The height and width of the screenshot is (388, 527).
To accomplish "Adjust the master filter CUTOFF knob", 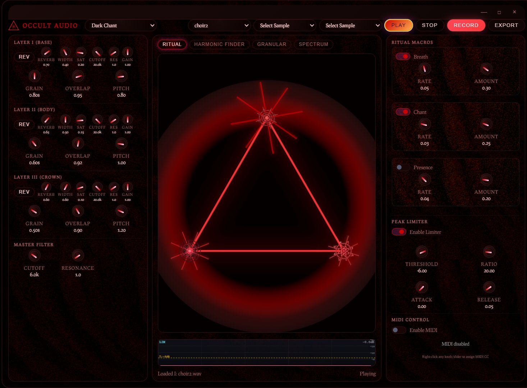I will [x=35, y=255].
